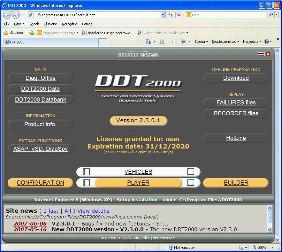
Task: Open the Help question mark icon
Action: [x=266, y=42]
